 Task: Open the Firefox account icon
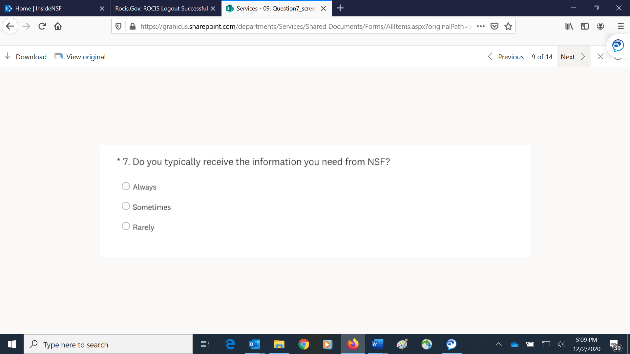click(600, 26)
